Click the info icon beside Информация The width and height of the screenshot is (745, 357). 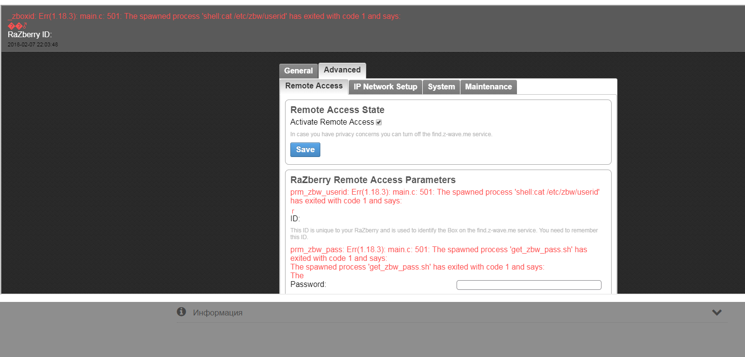(181, 312)
